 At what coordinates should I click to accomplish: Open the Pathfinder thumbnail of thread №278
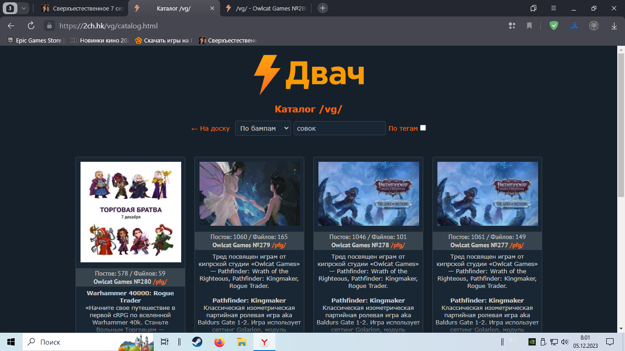coord(369,194)
